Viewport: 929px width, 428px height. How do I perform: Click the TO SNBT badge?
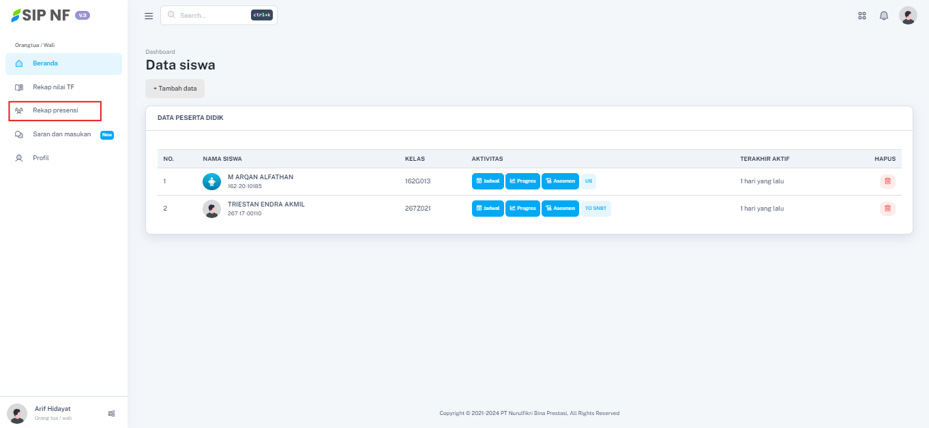coord(595,209)
